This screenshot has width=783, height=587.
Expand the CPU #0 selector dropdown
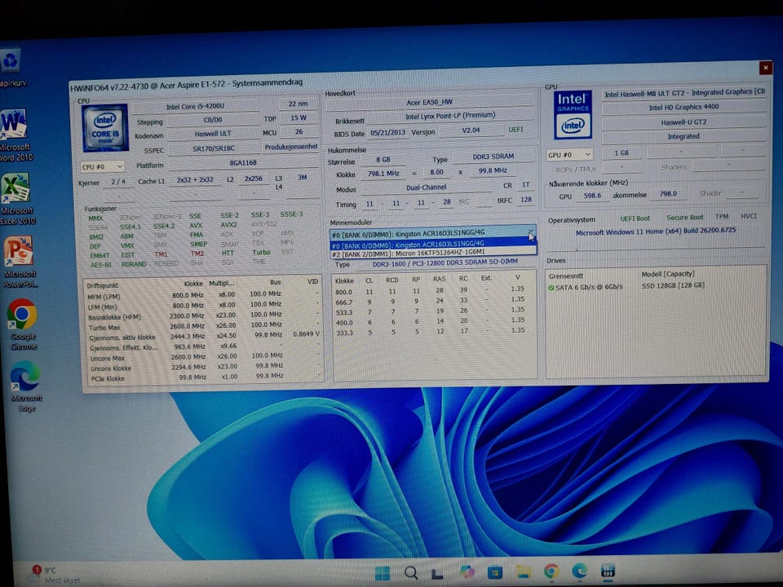[x=103, y=166]
